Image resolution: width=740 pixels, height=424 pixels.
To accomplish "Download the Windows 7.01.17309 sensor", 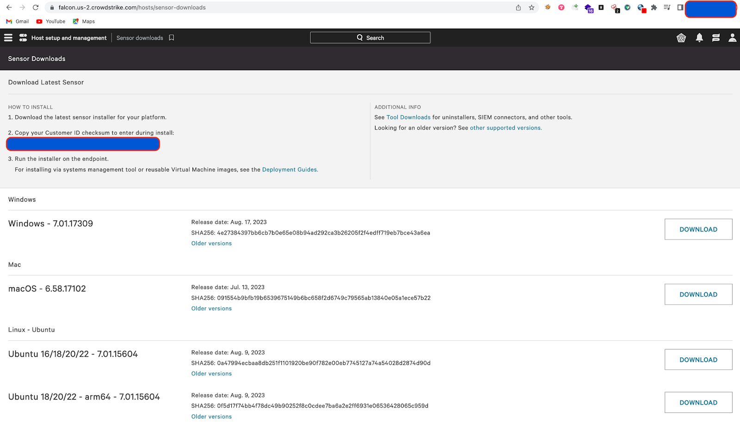I will tap(698, 229).
